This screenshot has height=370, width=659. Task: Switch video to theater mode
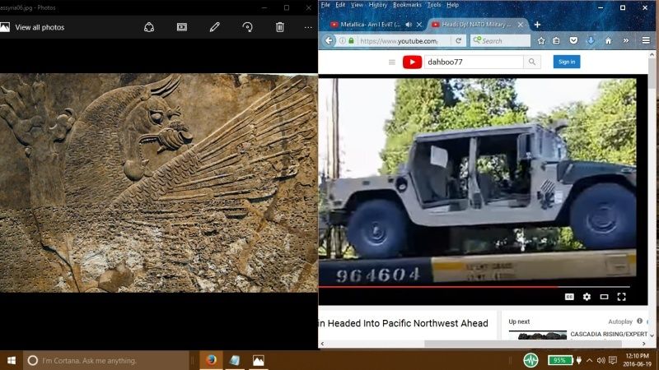click(604, 297)
